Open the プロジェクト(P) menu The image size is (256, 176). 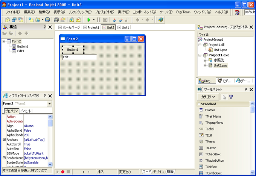tap(105, 12)
